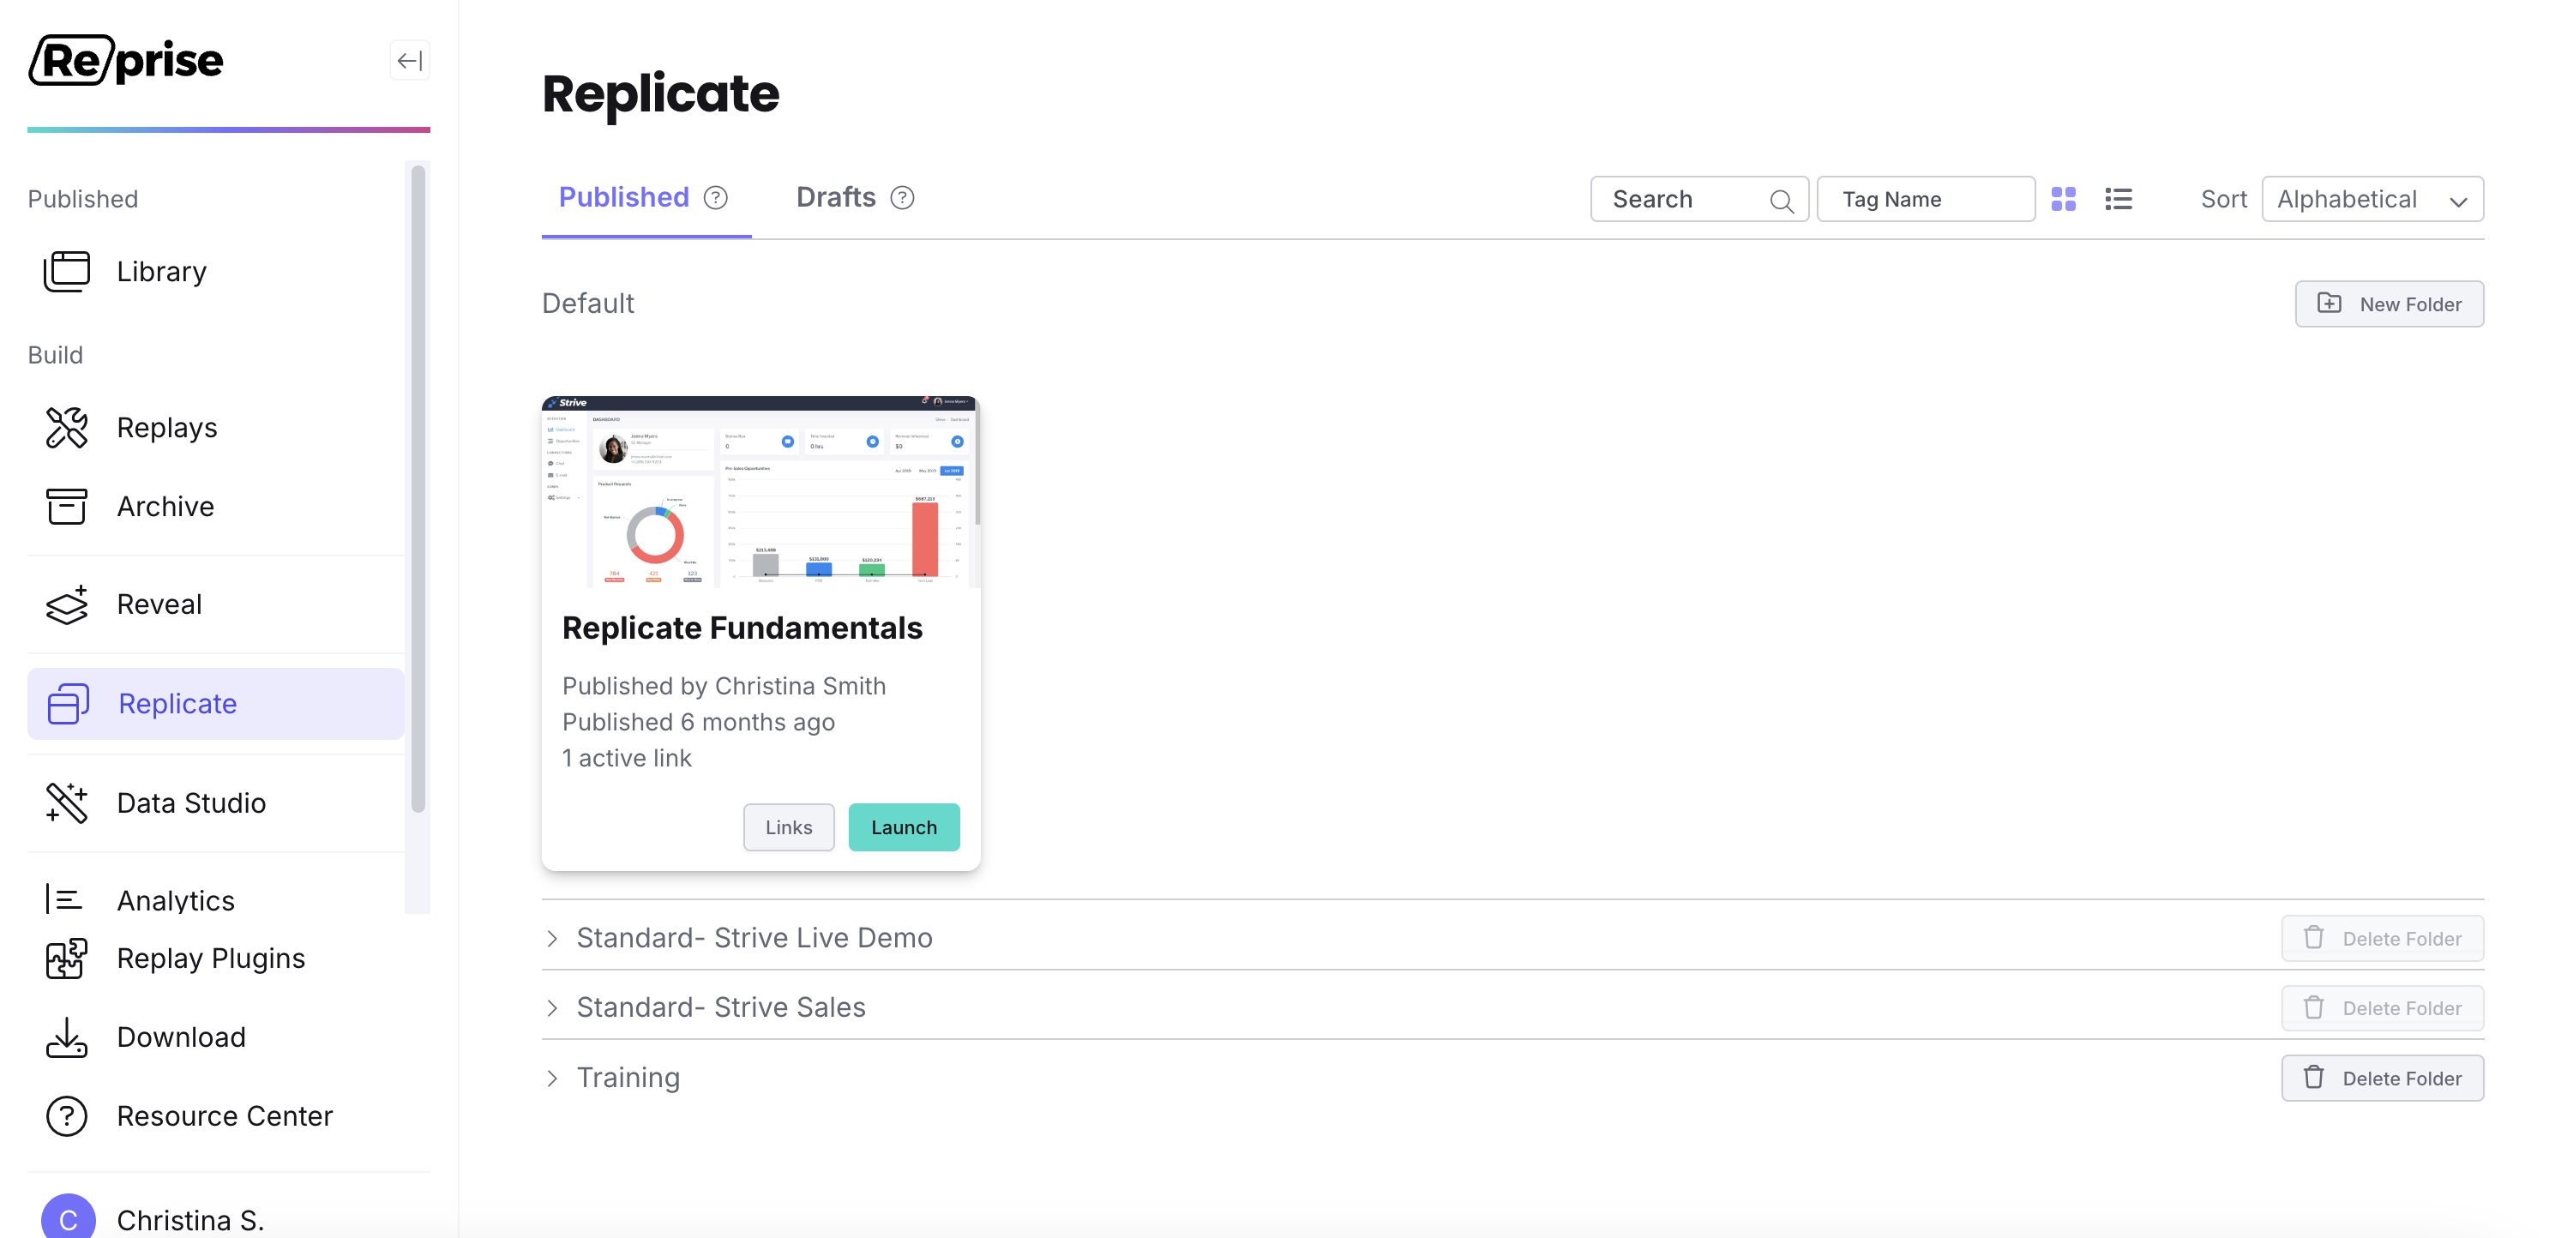
Task: Click the Default folder heading
Action: (x=587, y=303)
